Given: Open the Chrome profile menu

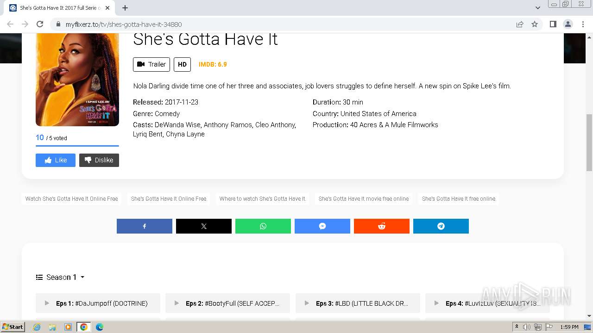Looking at the screenshot, I should [x=568, y=24].
